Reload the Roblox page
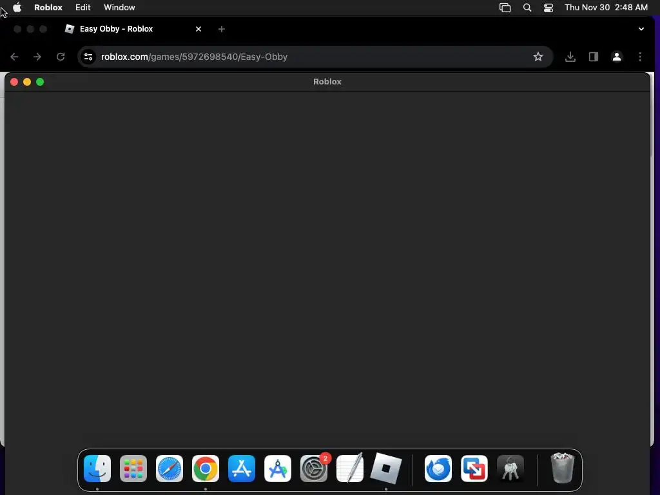660x495 pixels. pyautogui.click(x=61, y=57)
